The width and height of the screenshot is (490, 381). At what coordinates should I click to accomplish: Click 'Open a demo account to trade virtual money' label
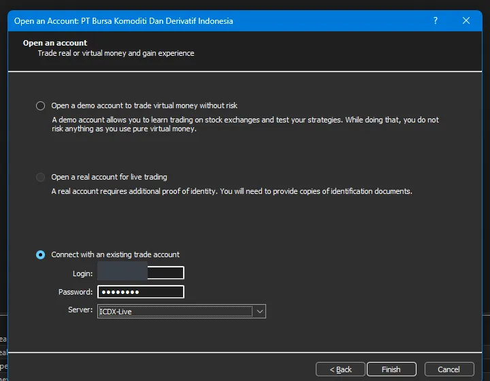click(x=144, y=105)
